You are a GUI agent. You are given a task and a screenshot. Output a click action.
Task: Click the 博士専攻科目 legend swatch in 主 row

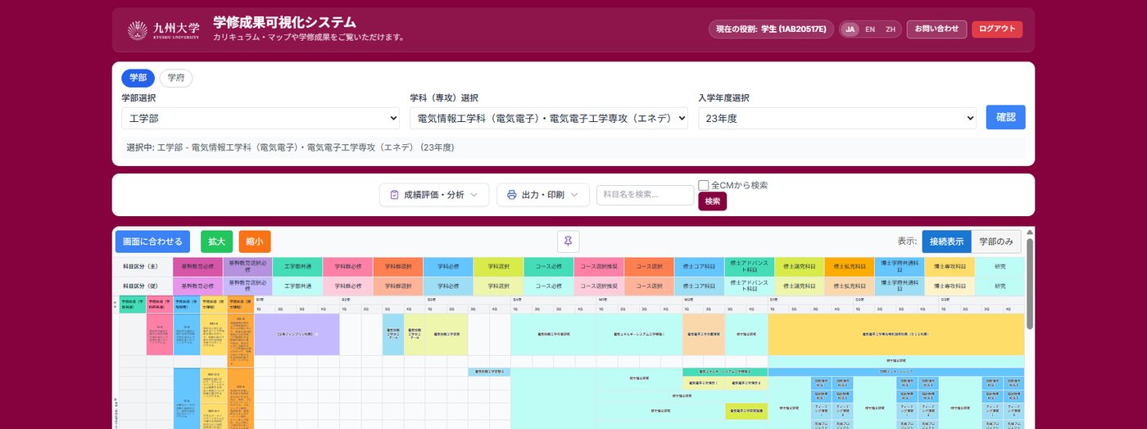coord(950,266)
